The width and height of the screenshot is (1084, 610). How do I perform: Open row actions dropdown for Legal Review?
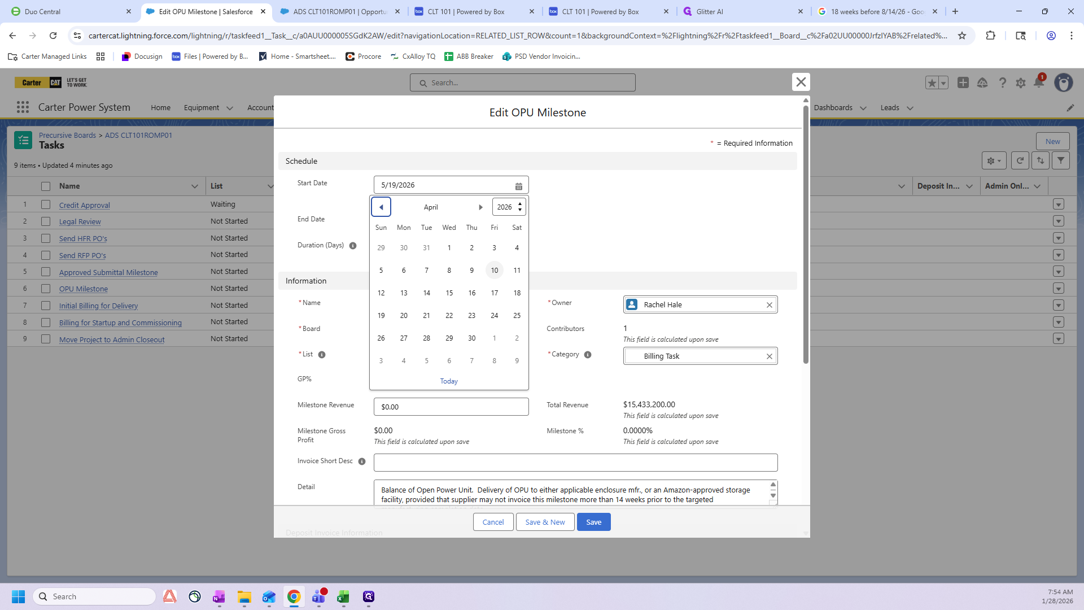click(x=1058, y=221)
